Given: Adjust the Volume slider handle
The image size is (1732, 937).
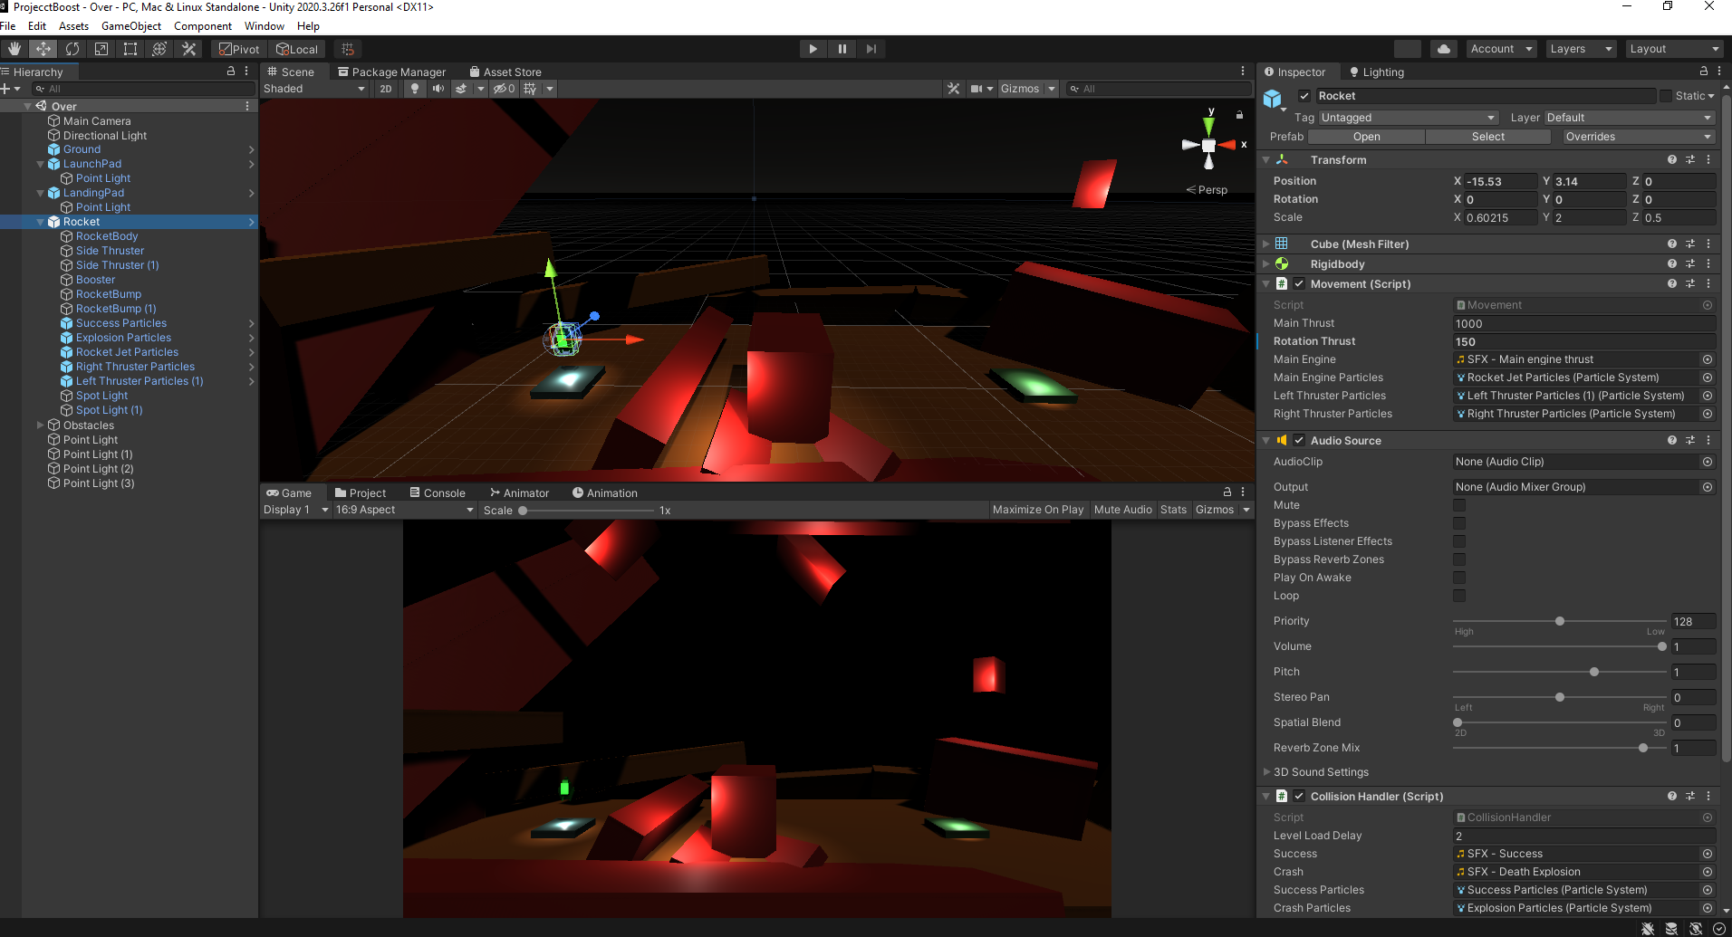Looking at the screenshot, I should point(1661,646).
